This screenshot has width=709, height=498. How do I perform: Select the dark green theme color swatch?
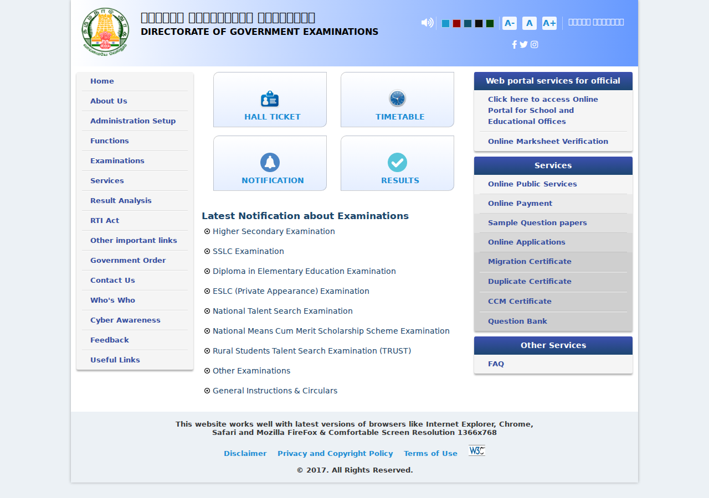490,23
